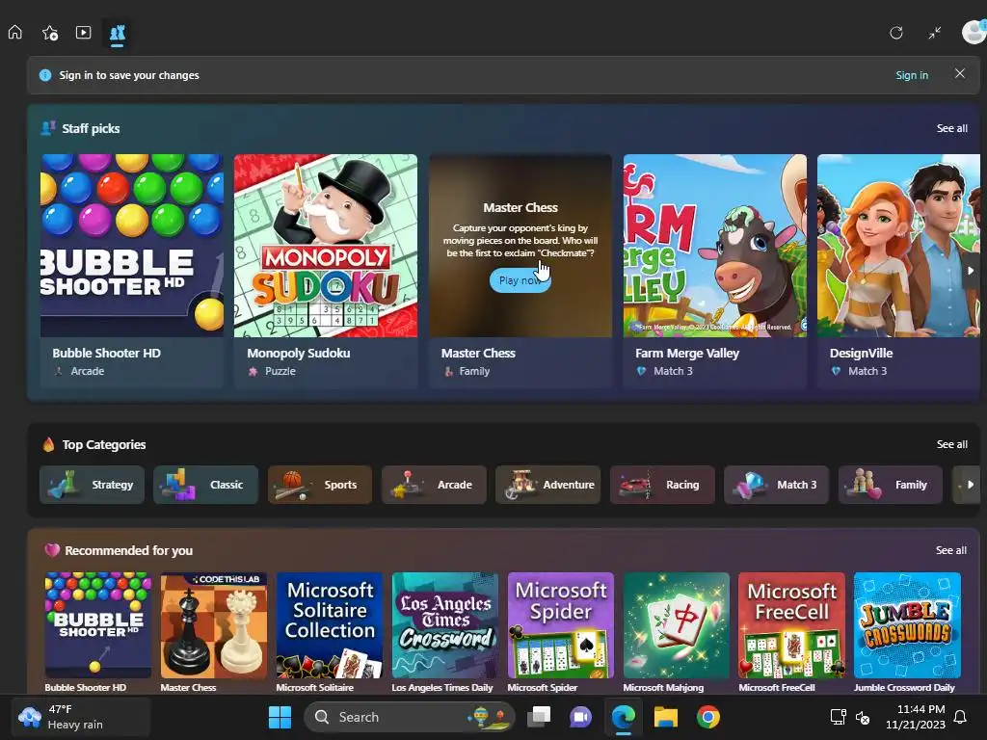The height and width of the screenshot is (740, 987).
Task: Click the collapse arrows icon
Action: click(935, 33)
